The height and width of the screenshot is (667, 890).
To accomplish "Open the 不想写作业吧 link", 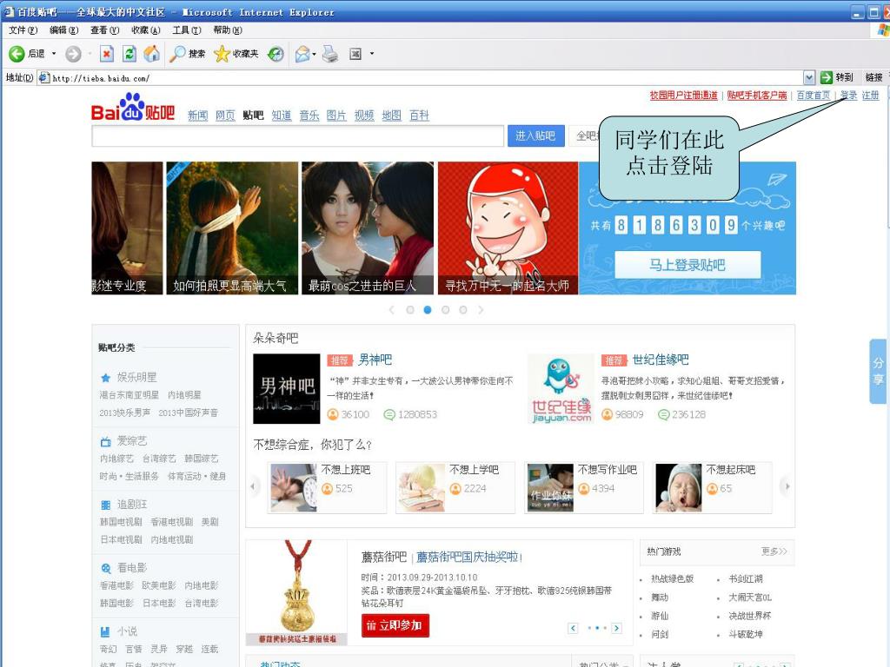I will 608,470.
